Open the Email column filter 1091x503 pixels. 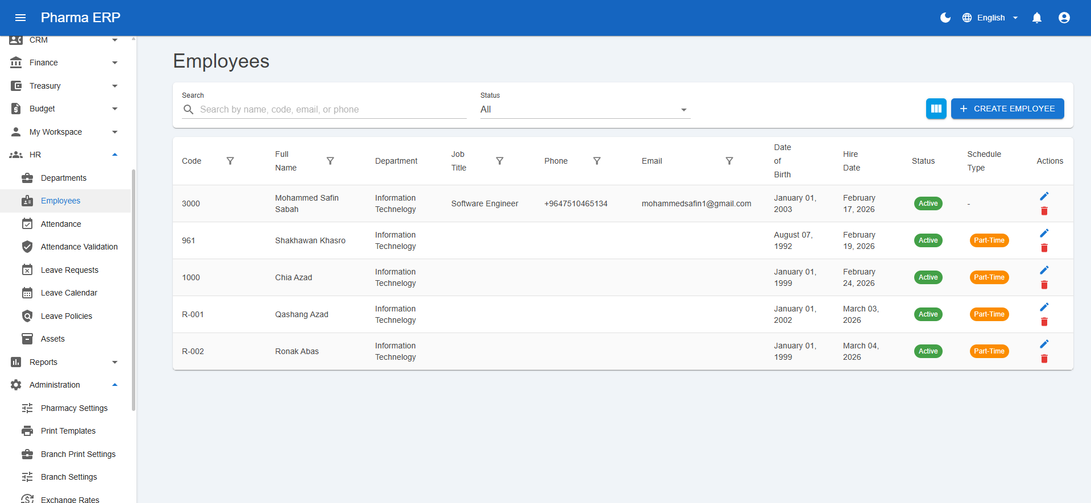(x=729, y=161)
